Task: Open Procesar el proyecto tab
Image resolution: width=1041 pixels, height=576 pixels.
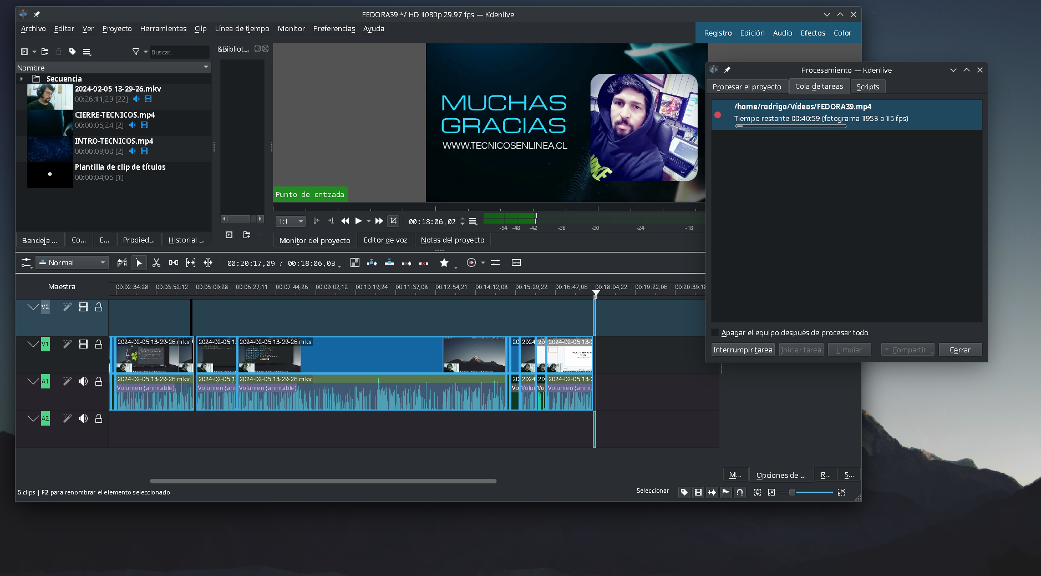Action: point(747,87)
